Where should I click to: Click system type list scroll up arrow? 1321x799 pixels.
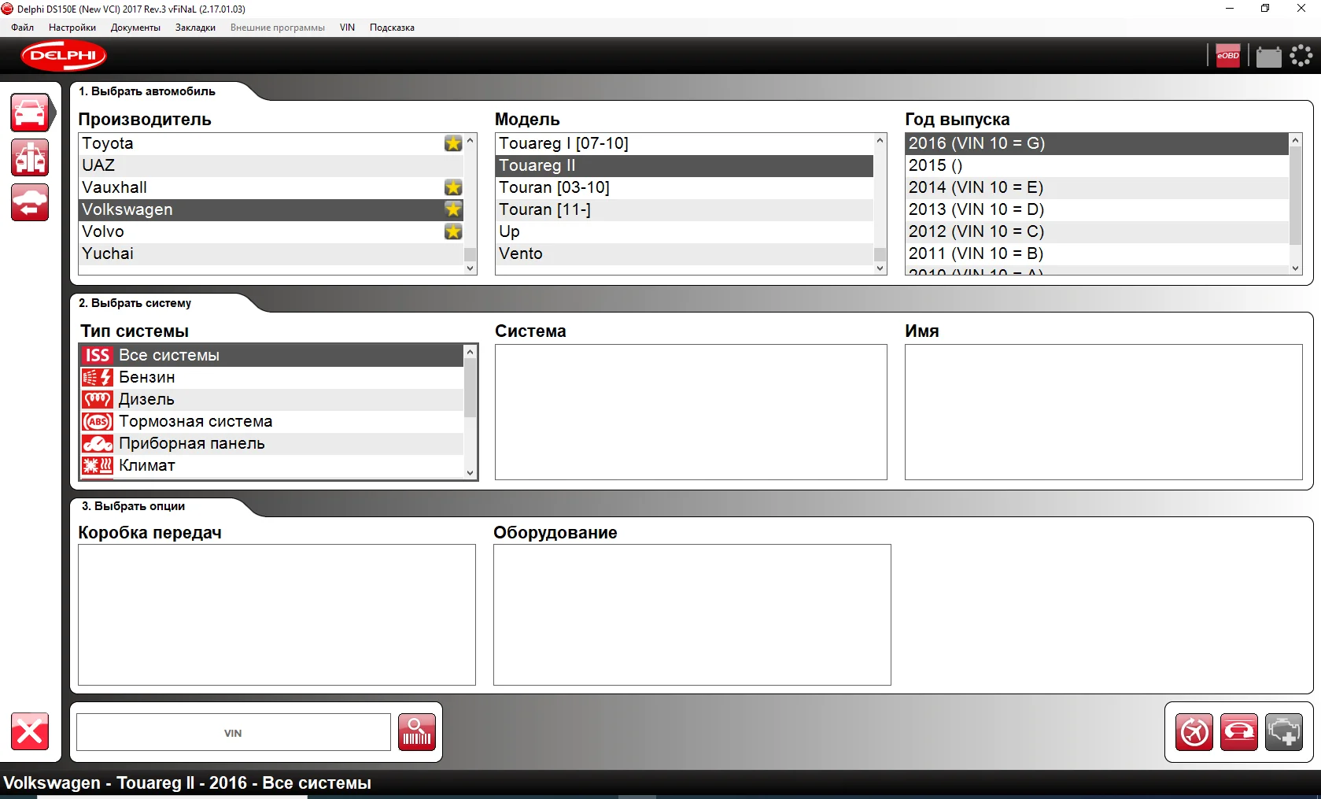470,351
